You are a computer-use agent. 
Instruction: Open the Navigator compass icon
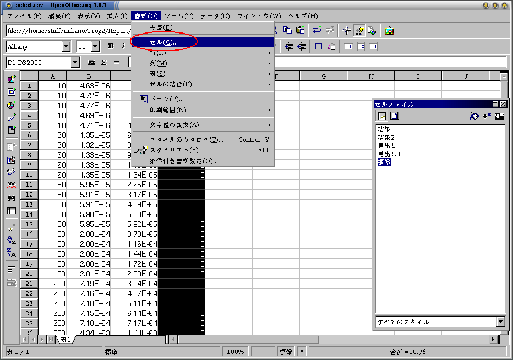347,31
